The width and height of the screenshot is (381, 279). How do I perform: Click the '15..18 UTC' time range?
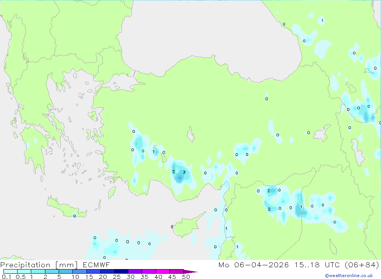(x=317, y=265)
